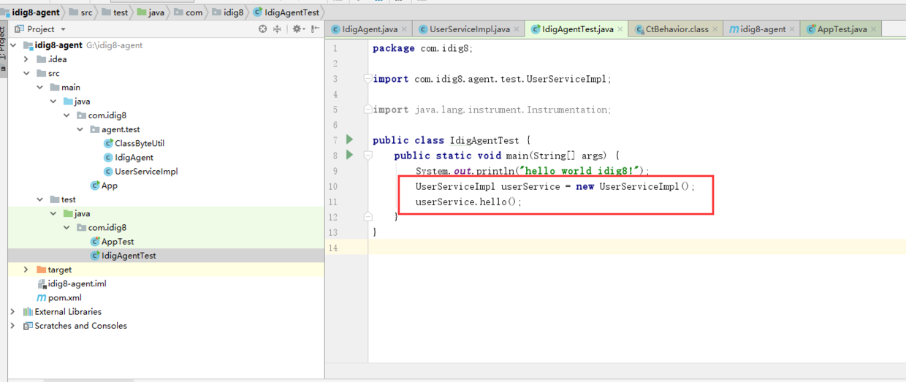Open the Project view dropdown
Image resolution: width=906 pixels, height=382 pixels.
(x=63, y=29)
